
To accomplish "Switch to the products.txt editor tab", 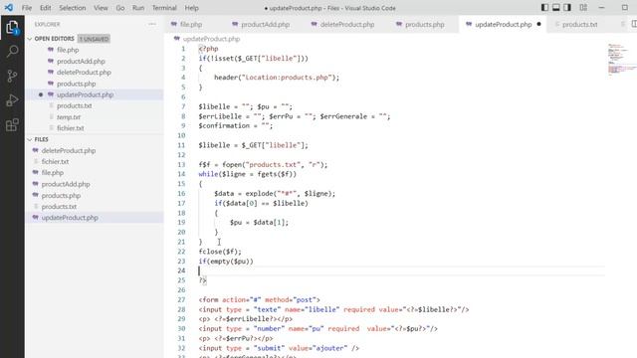I will click(x=579, y=24).
